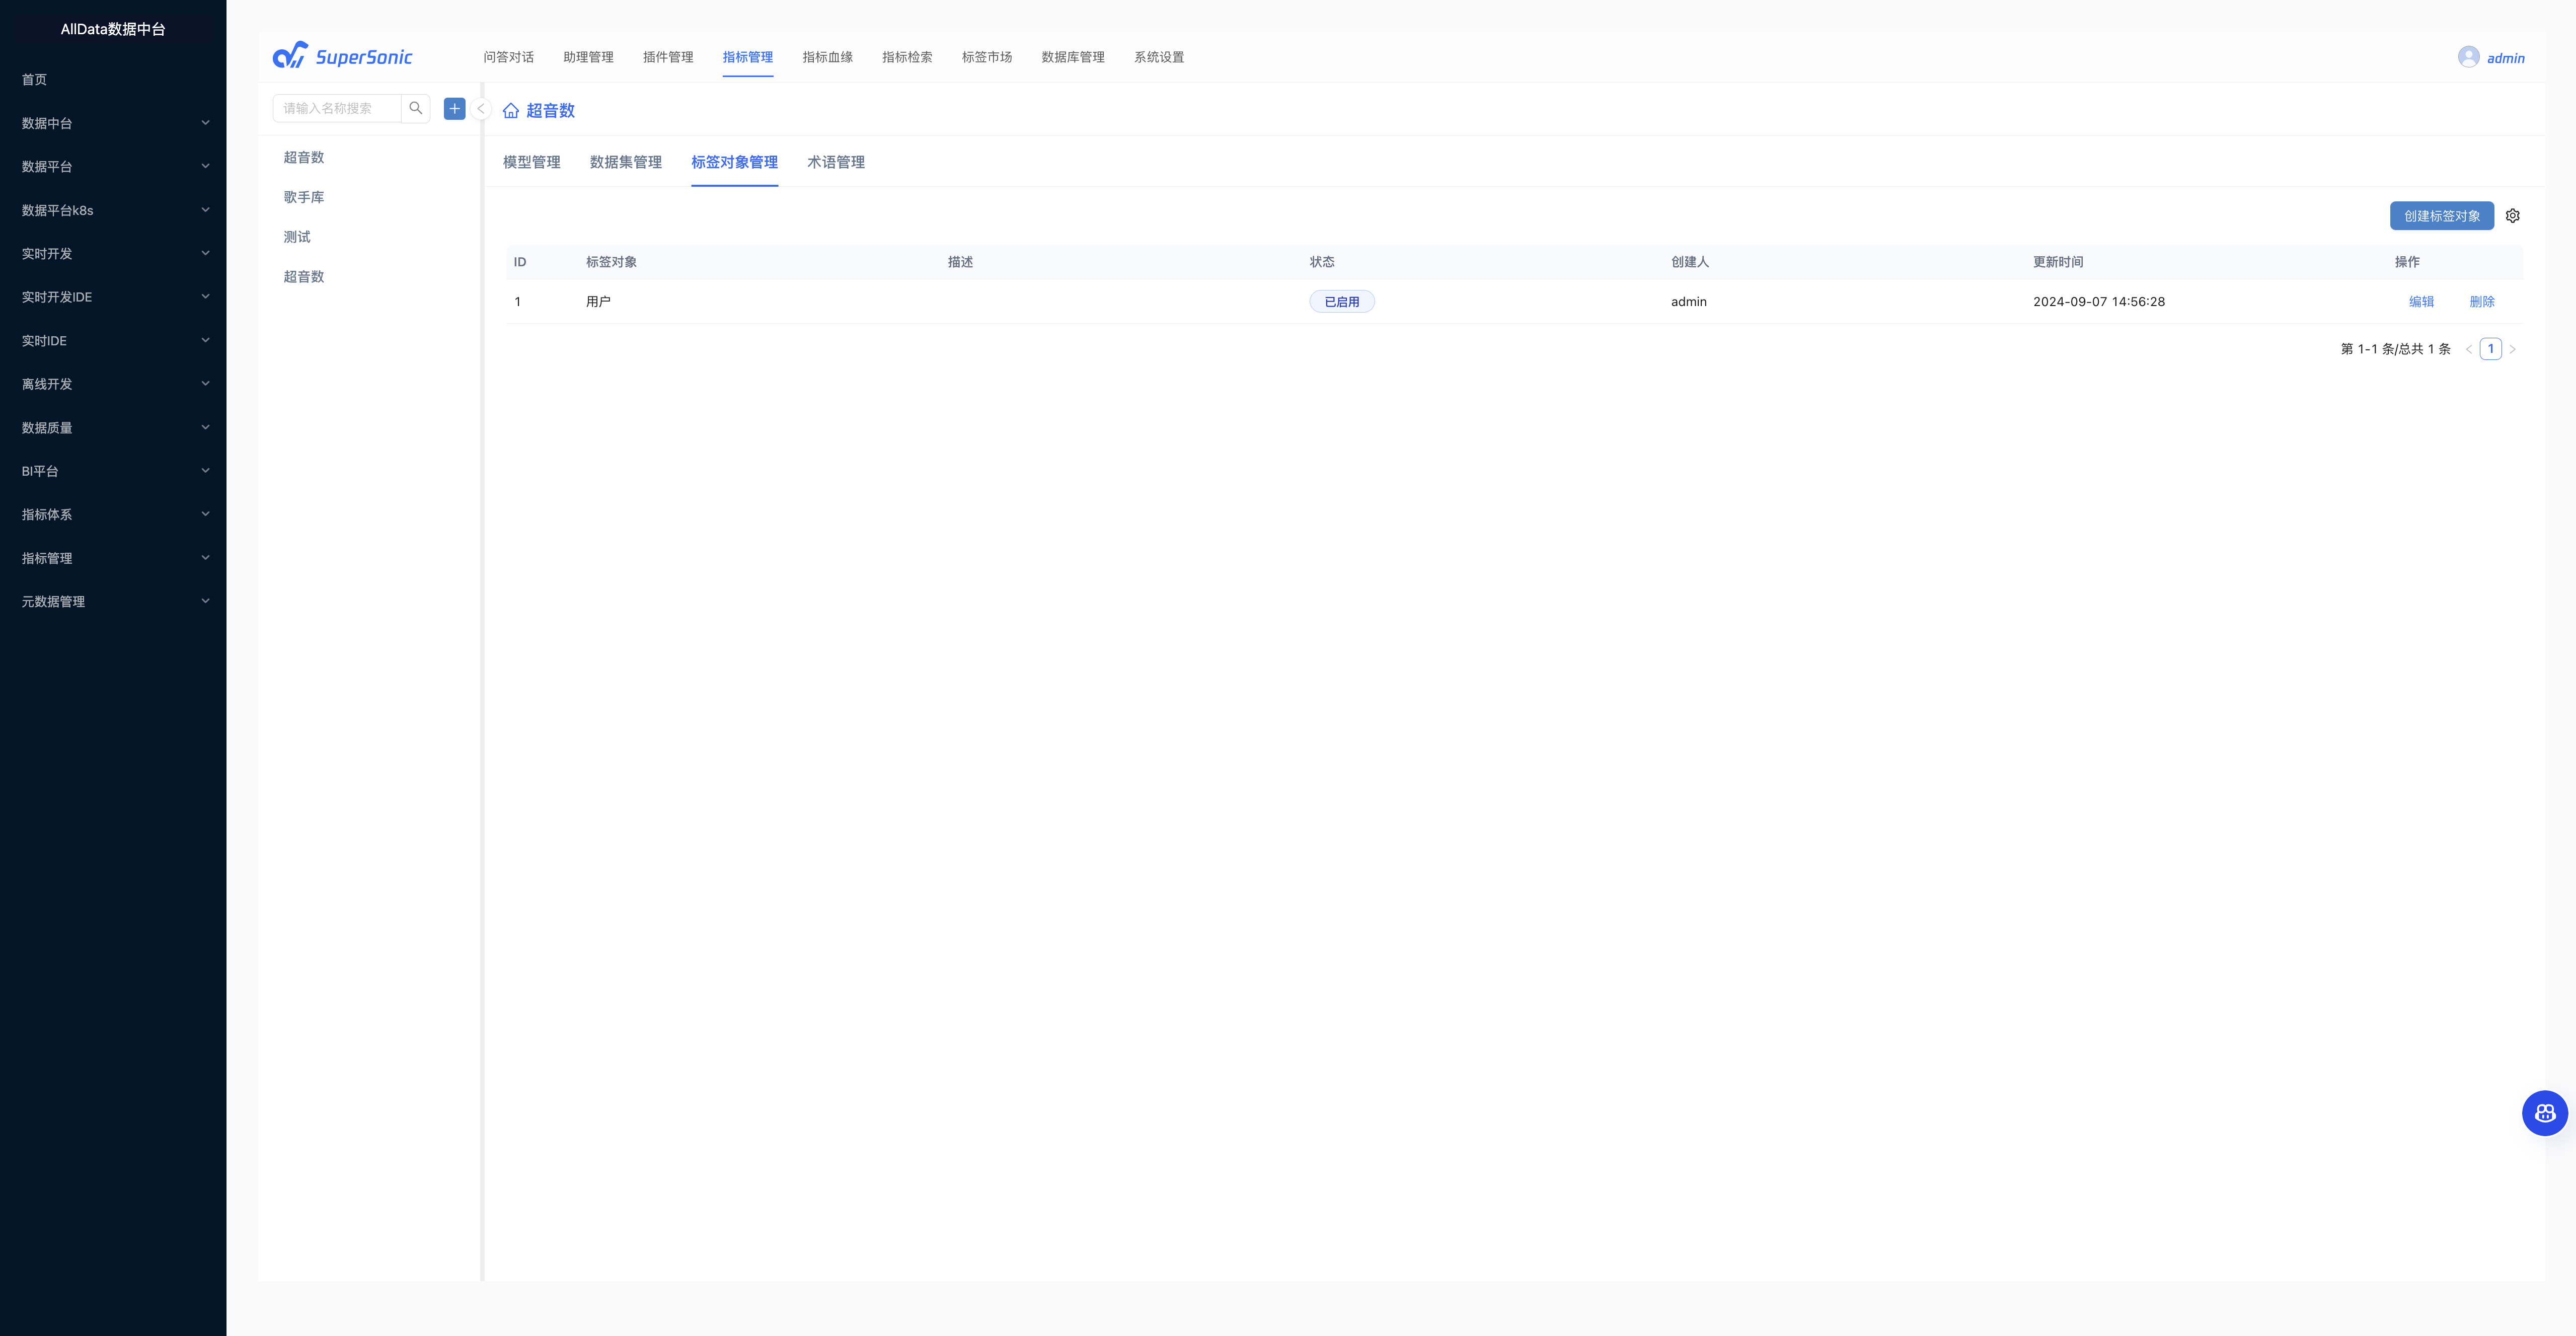
Task: Open 系统设置 top menu
Action: [1159, 57]
